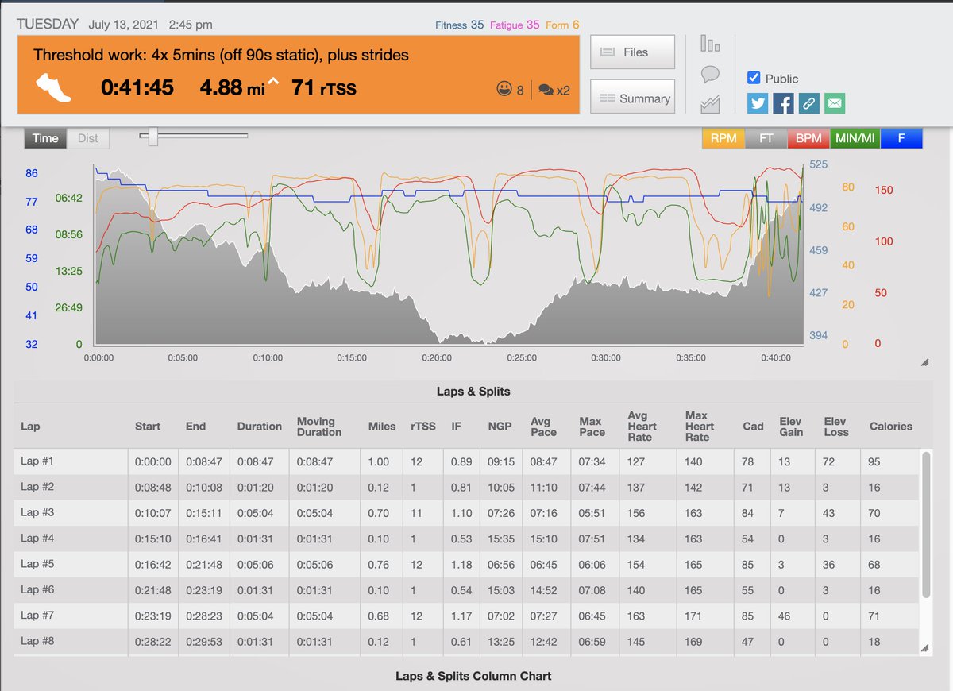The height and width of the screenshot is (691, 953).
Task: Click the copy link share icon
Action: pyautogui.click(x=808, y=103)
